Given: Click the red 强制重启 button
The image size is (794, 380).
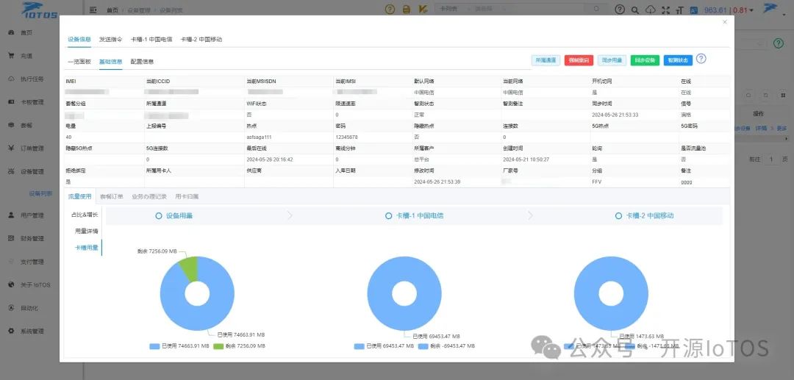Looking at the screenshot, I should (579, 60).
